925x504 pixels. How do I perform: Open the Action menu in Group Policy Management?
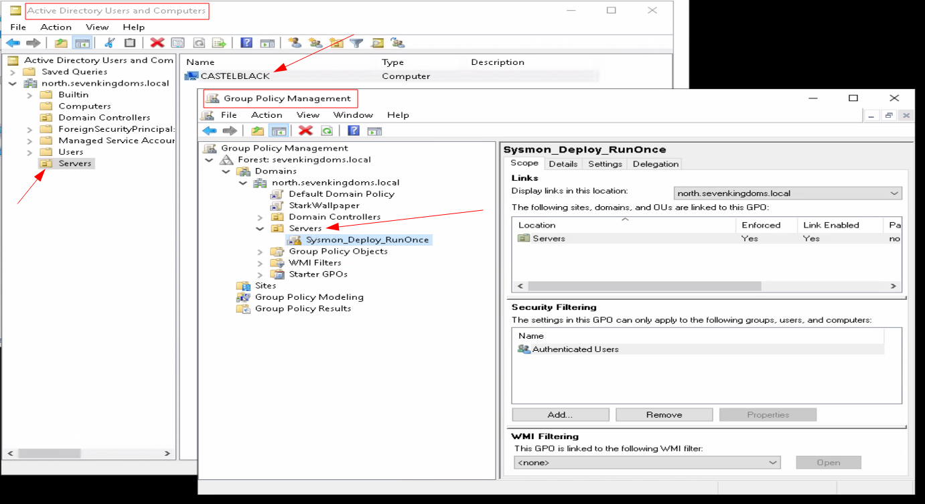coord(266,114)
